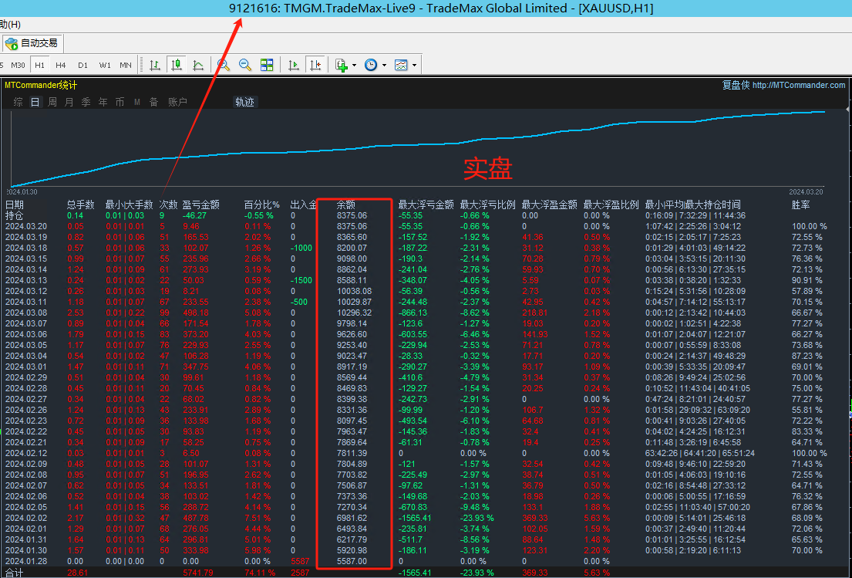Select the candlestick chart icon
Image resolution: width=852 pixels, height=578 pixels.
click(176, 66)
